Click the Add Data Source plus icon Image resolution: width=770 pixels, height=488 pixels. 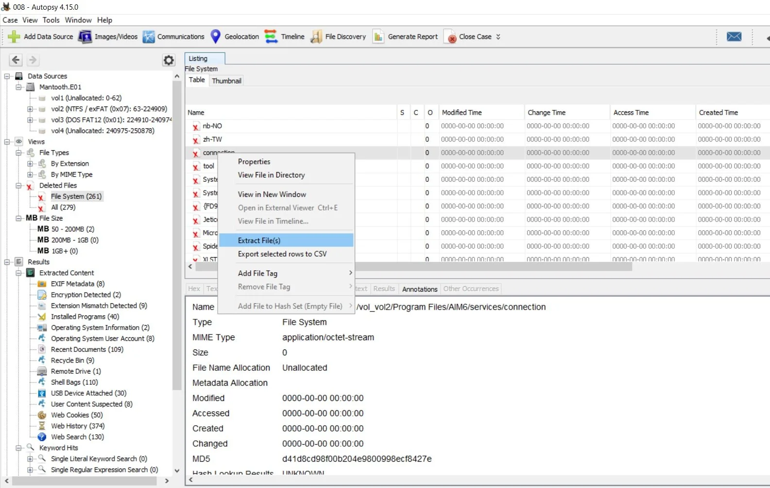click(14, 37)
